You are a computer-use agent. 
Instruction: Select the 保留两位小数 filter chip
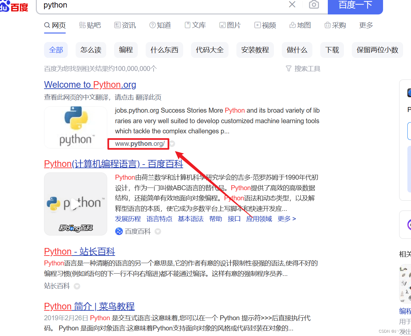377,50
